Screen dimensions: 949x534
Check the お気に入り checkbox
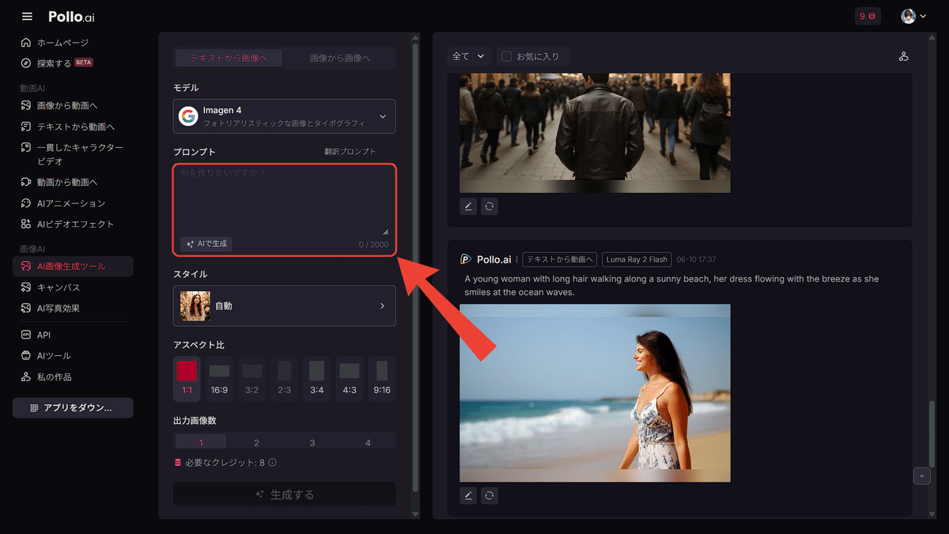(507, 56)
